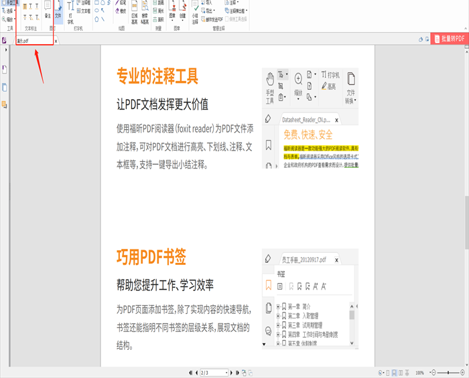Open the pages panel blue icon
The height and width of the screenshot is (378, 469).
pyautogui.click(x=5, y=88)
